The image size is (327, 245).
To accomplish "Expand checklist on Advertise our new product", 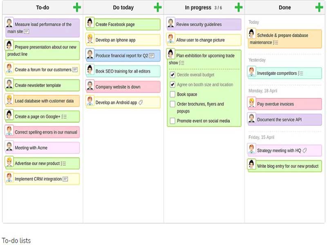I will click(x=63, y=164).
